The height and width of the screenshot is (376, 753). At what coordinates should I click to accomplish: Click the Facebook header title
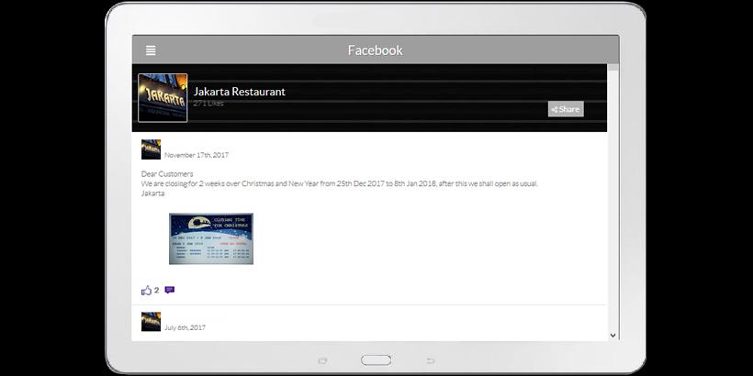coord(375,50)
